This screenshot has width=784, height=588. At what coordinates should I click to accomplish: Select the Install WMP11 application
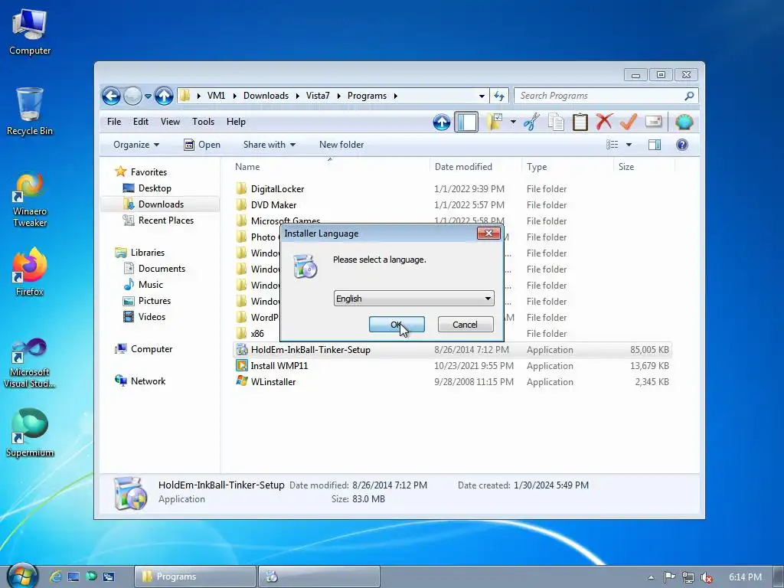(x=279, y=365)
